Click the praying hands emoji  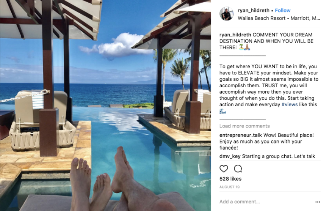pyautogui.click(x=247, y=47)
